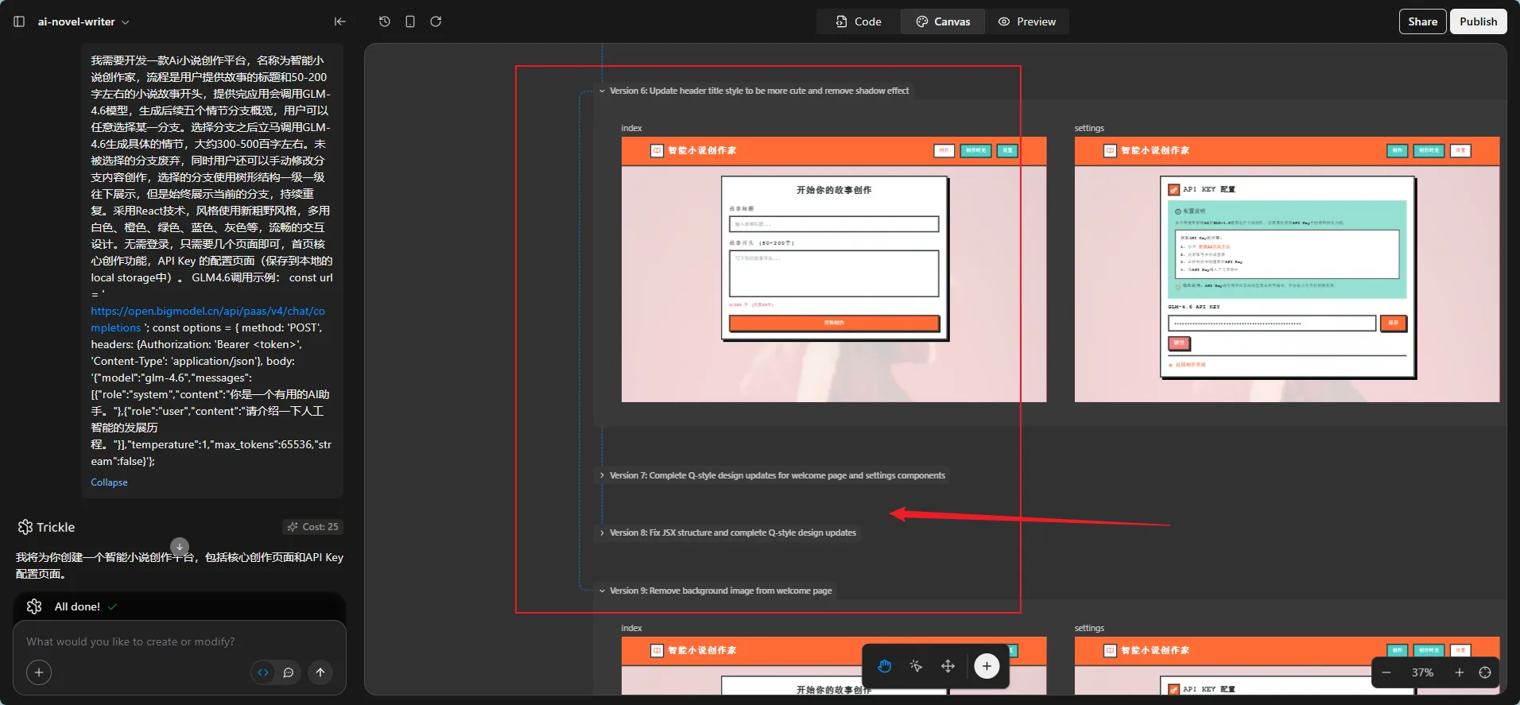Click the refresh icon in top toolbar
Screen dimensions: 1520x705
(x=436, y=21)
